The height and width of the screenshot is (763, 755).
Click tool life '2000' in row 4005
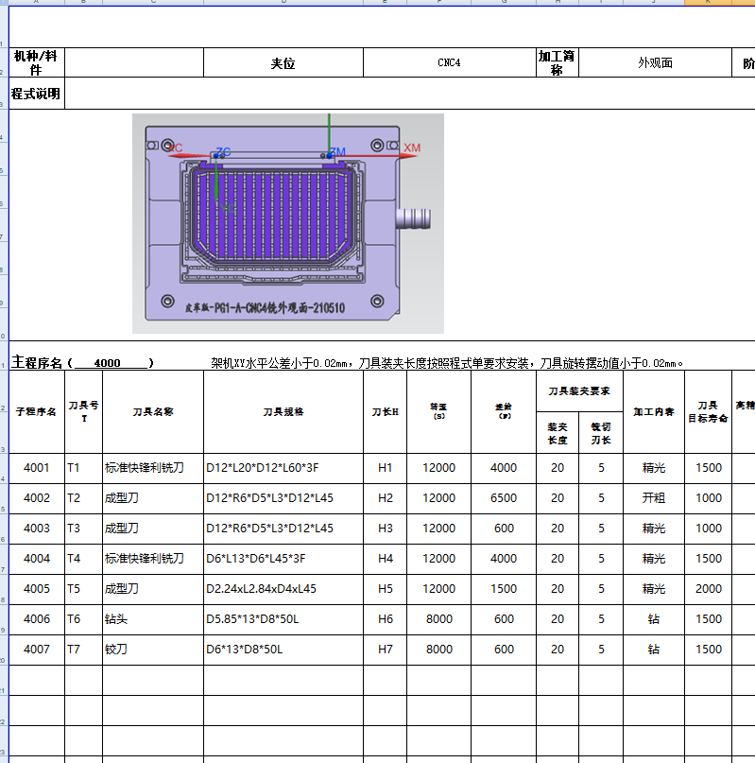point(708,589)
